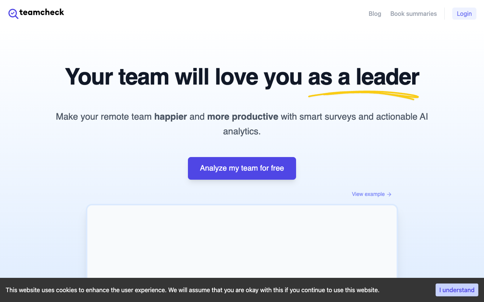The width and height of the screenshot is (484, 302).
Task: Click the Login button
Action: click(464, 14)
